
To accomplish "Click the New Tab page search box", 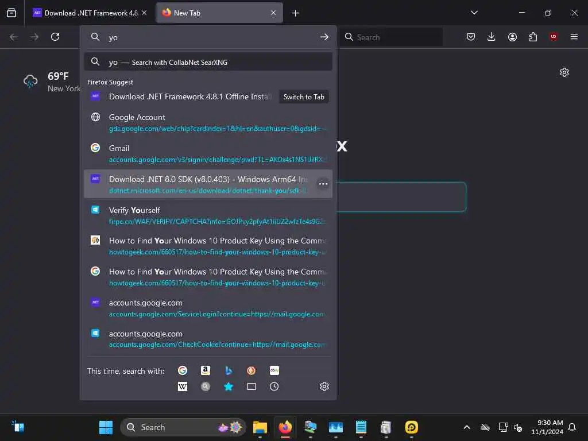I will pyautogui.click(x=401, y=197).
